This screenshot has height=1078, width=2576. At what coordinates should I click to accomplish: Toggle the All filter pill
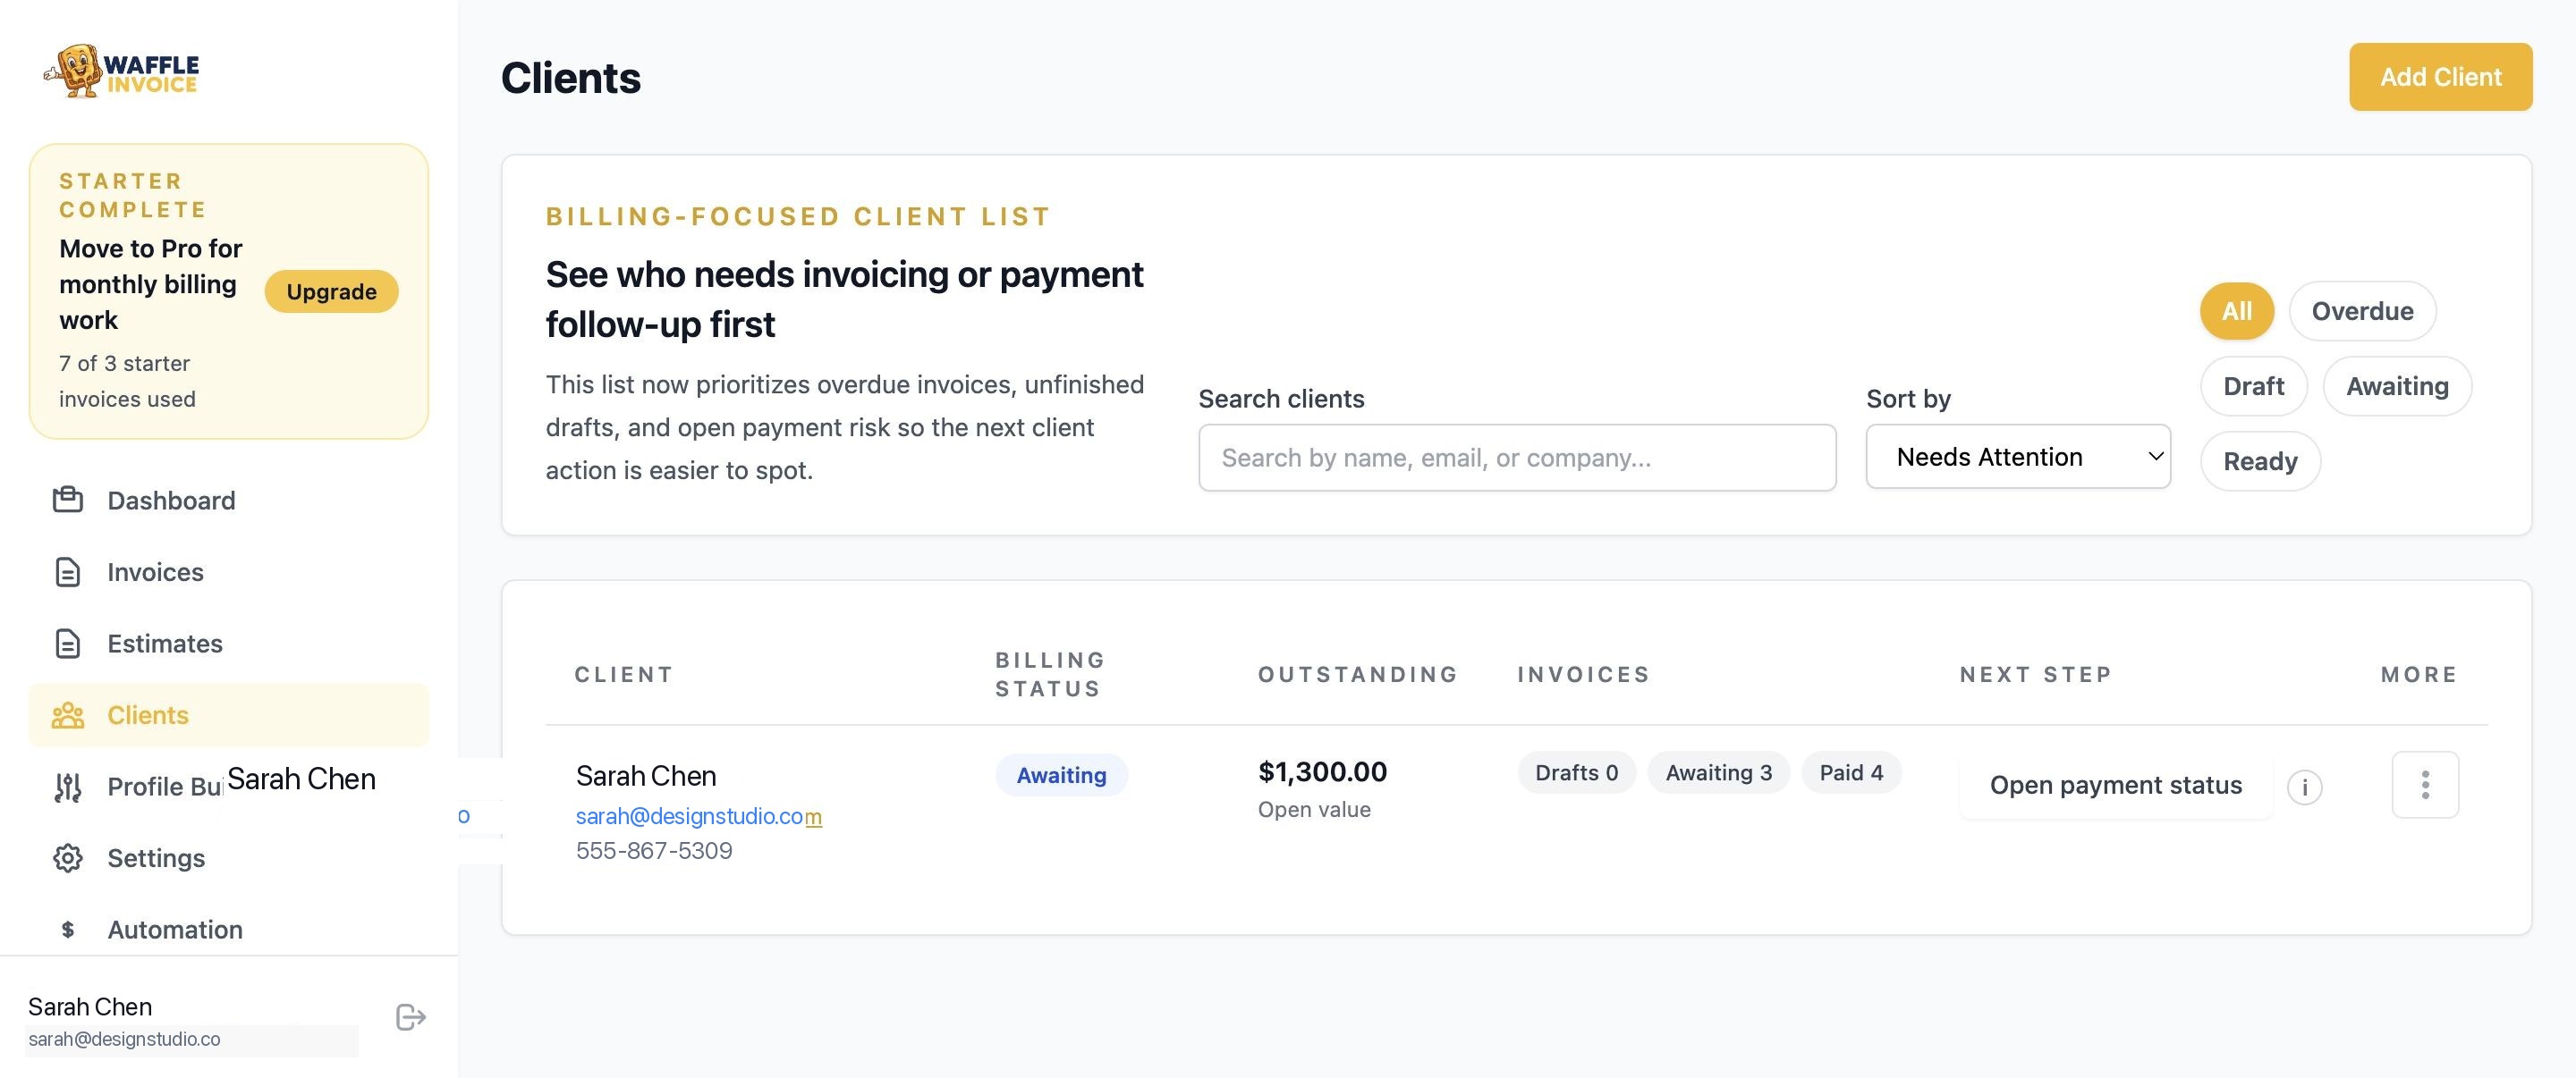(x=2236, y=311)
